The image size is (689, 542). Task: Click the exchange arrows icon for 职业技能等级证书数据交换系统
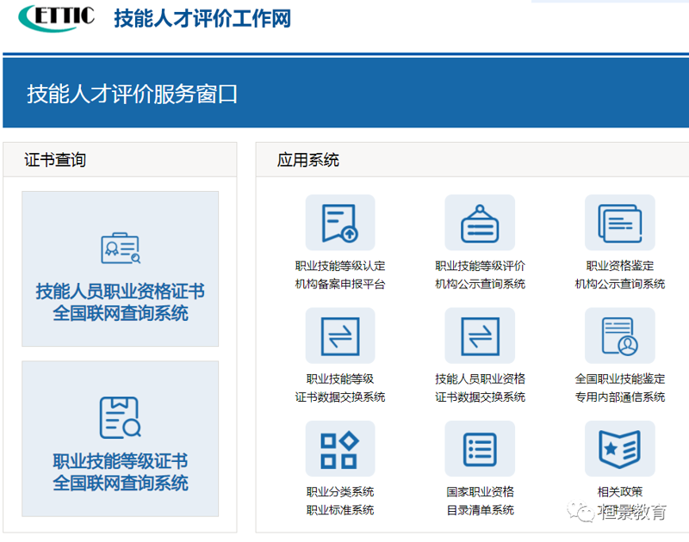pyautogui.click(x=340, y=336)
